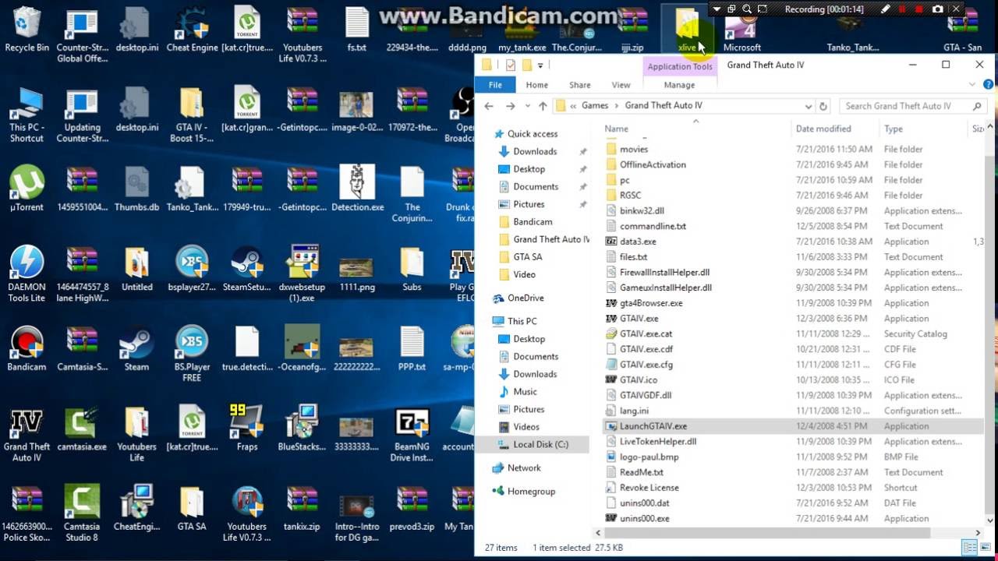Open the Manage ribbon tab
998x561 pixels.
(679, 85)
